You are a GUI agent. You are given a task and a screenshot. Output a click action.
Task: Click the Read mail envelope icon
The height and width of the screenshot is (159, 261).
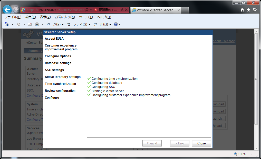tap(30, 24)
